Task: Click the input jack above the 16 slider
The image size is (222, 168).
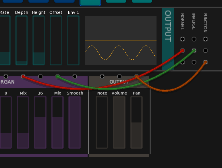Action: 40,76
